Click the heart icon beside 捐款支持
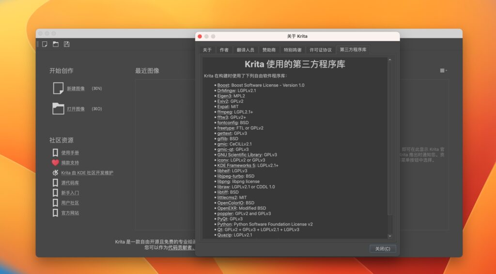The image size is (496, 274). [55, 162]
